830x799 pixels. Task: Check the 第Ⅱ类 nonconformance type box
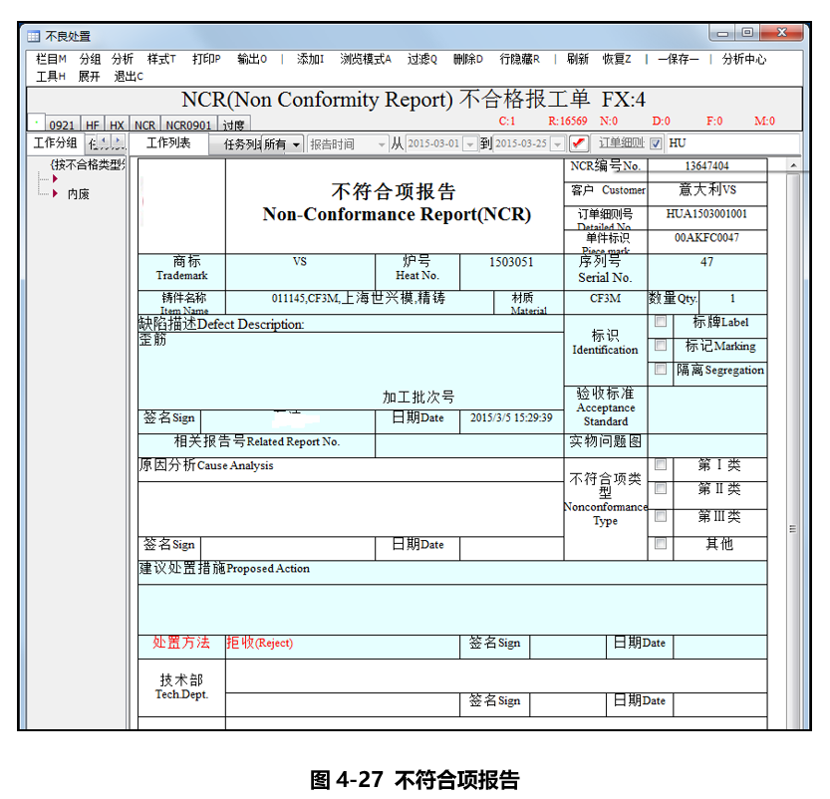pyautogui.click(x=660, y=488)
